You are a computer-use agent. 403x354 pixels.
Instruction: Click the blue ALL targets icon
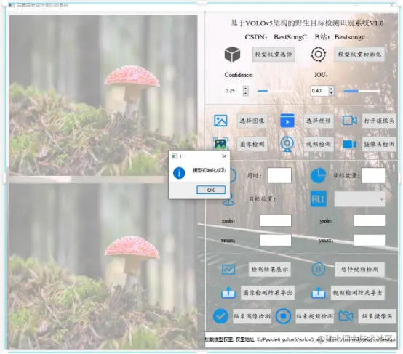319,199
